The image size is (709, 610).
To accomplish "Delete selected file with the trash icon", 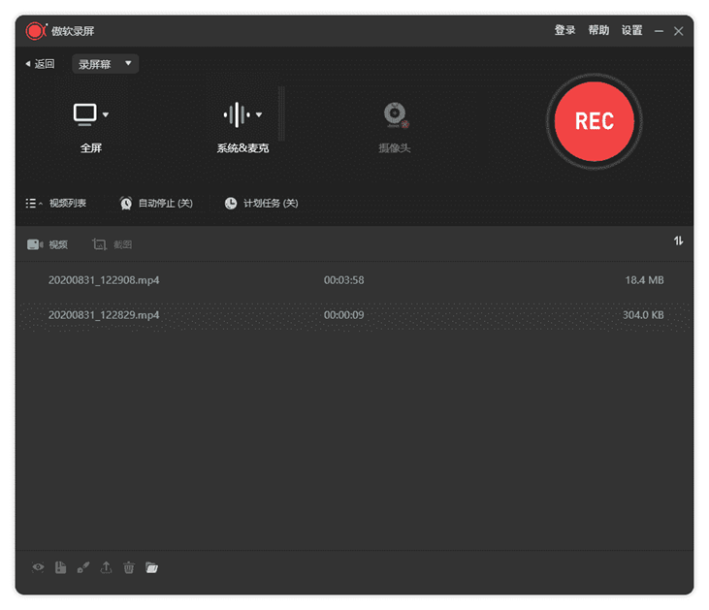I will click(x=129, y=567).
